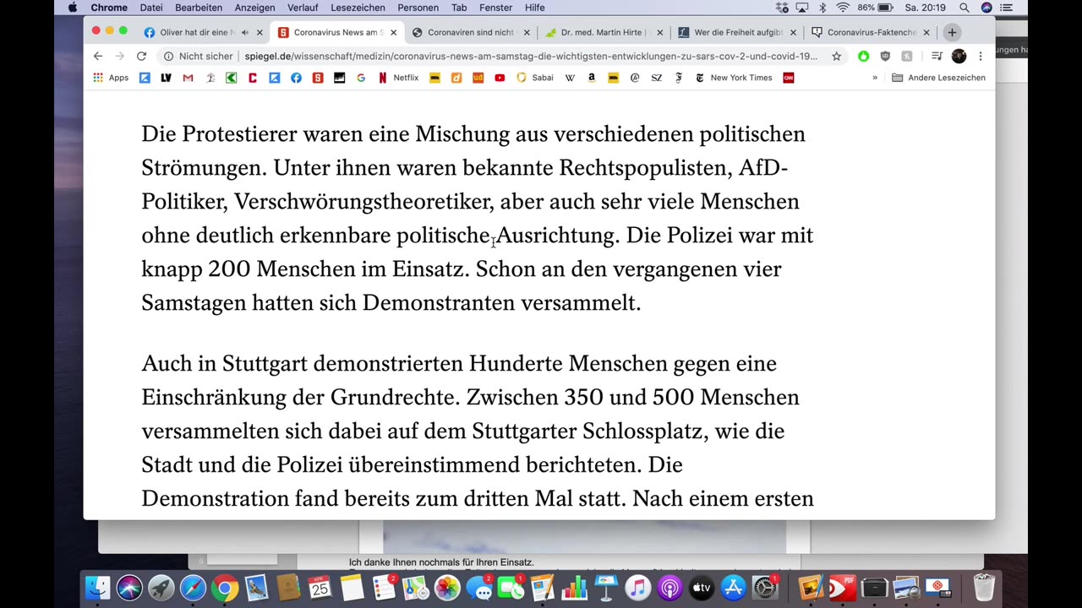Open Siri from the menu bar
The width and height of the screenshot is (1082, 608).
click(x=986, y=8)
